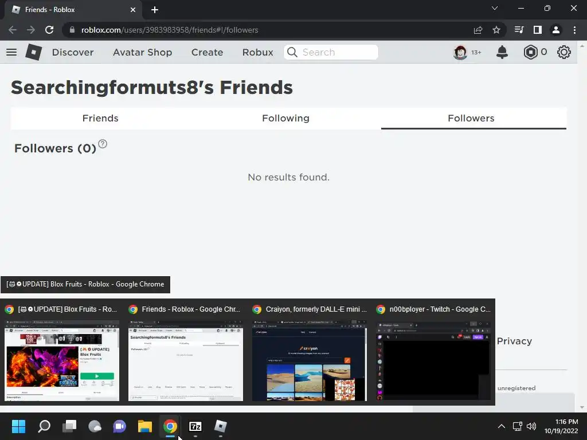Screen dimensions: 587x440
Task: Open Windows Start menu
Action: tap(18, 426)
